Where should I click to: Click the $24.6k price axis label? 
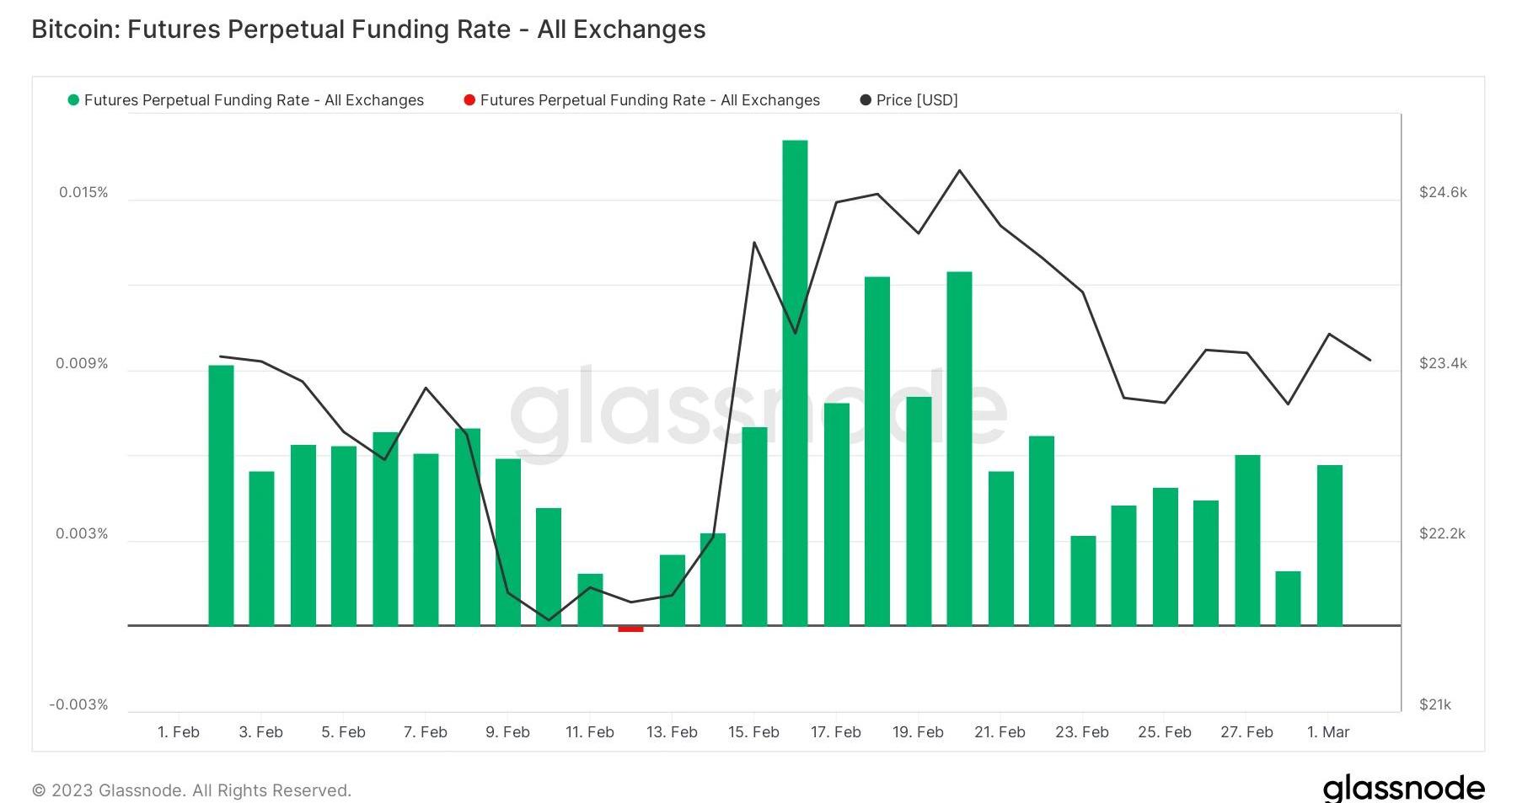[1443, 192]
